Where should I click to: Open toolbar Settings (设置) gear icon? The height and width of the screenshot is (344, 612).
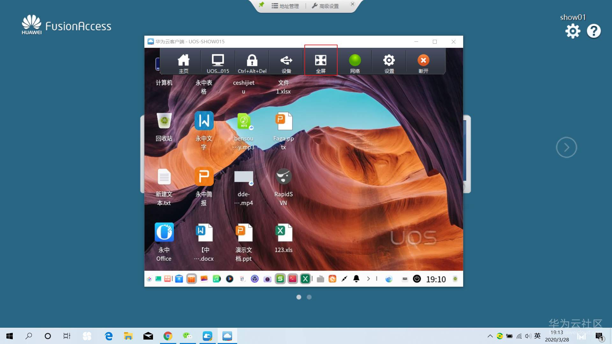pos(389,61)
